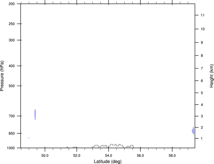The image size is (214, 164).
Task: Click the 58.0 latitude tick label
Action: pyautogui.click(x=172, y=155)
